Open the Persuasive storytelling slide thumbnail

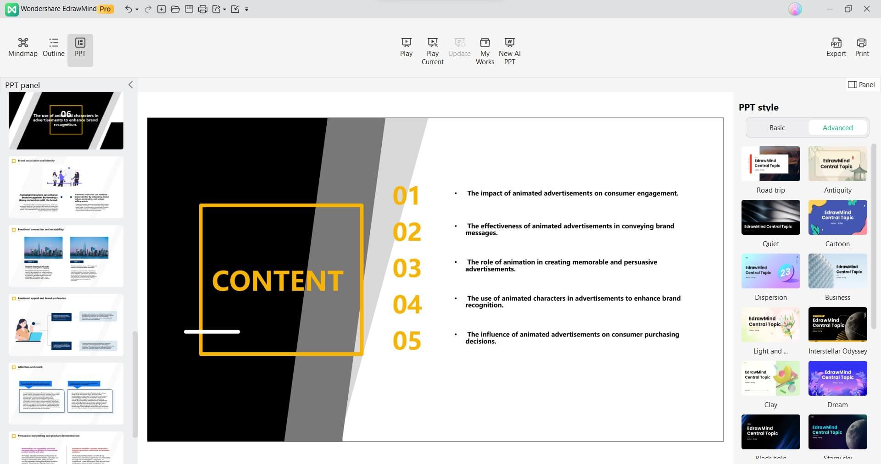tap(66, 447)
